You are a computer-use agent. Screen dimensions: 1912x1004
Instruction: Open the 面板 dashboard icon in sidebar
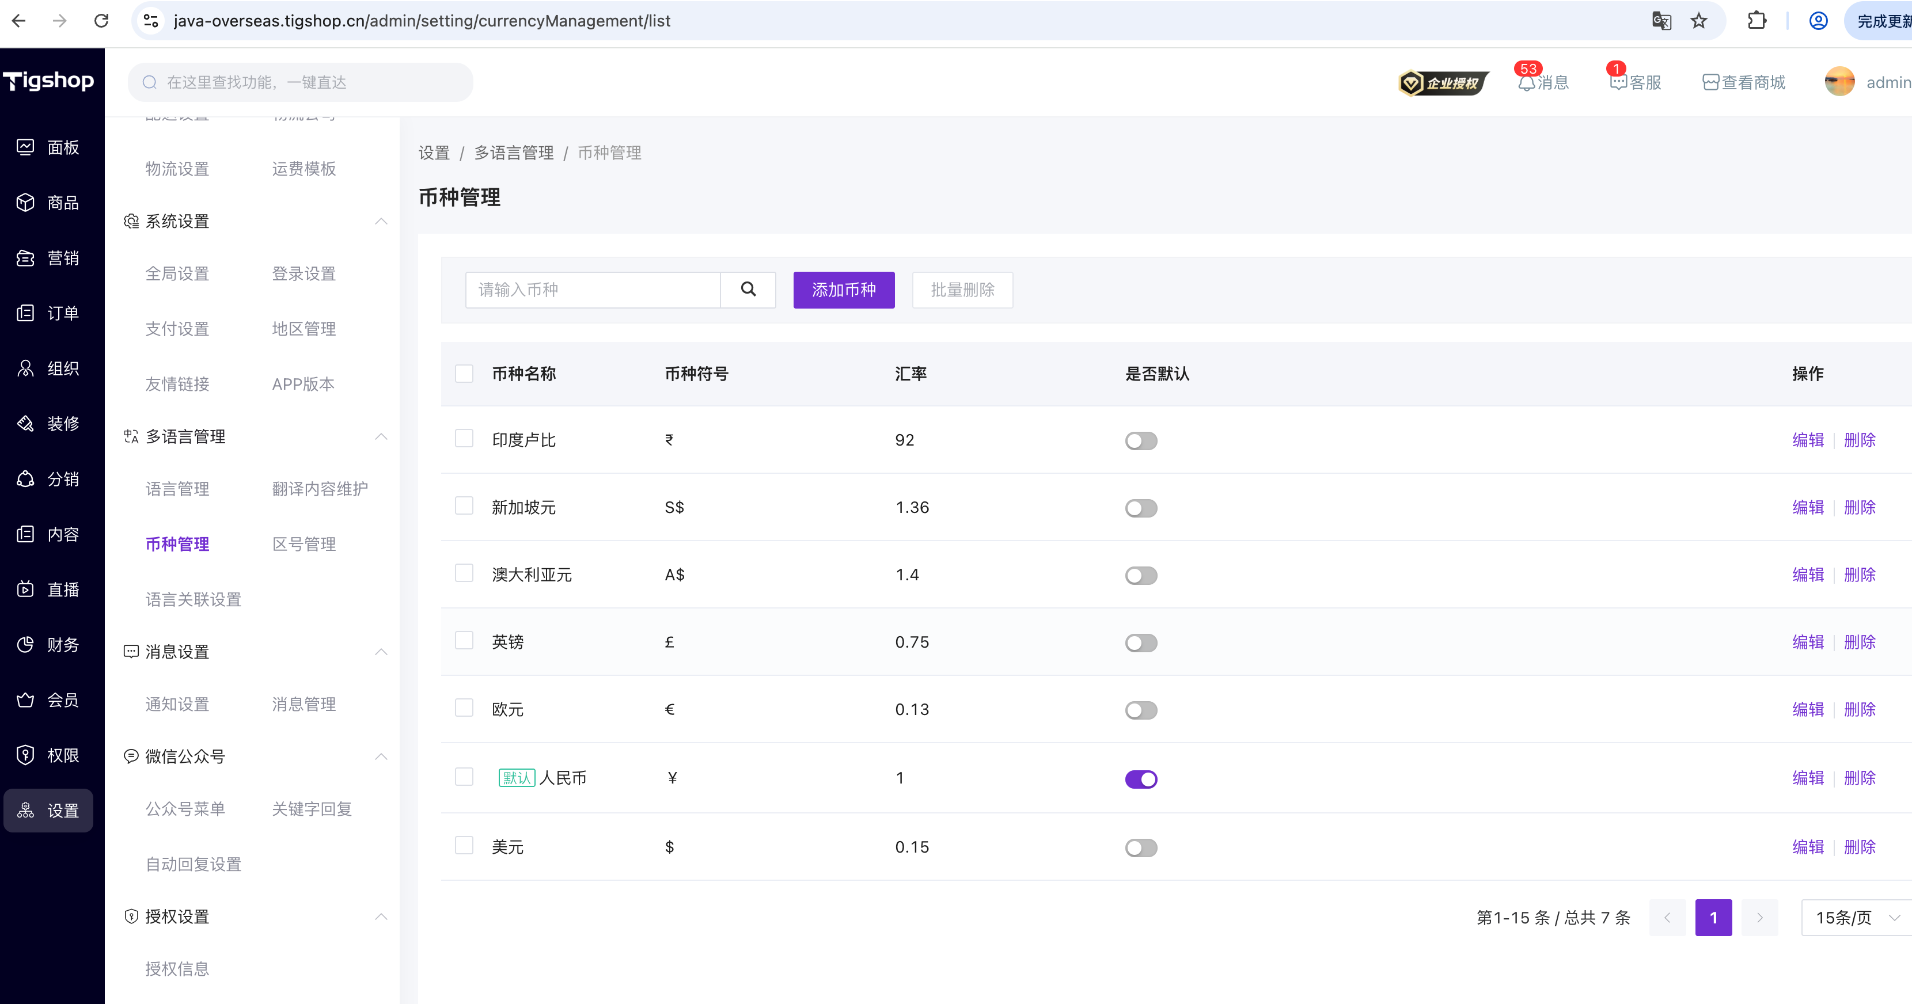point(25,147)
